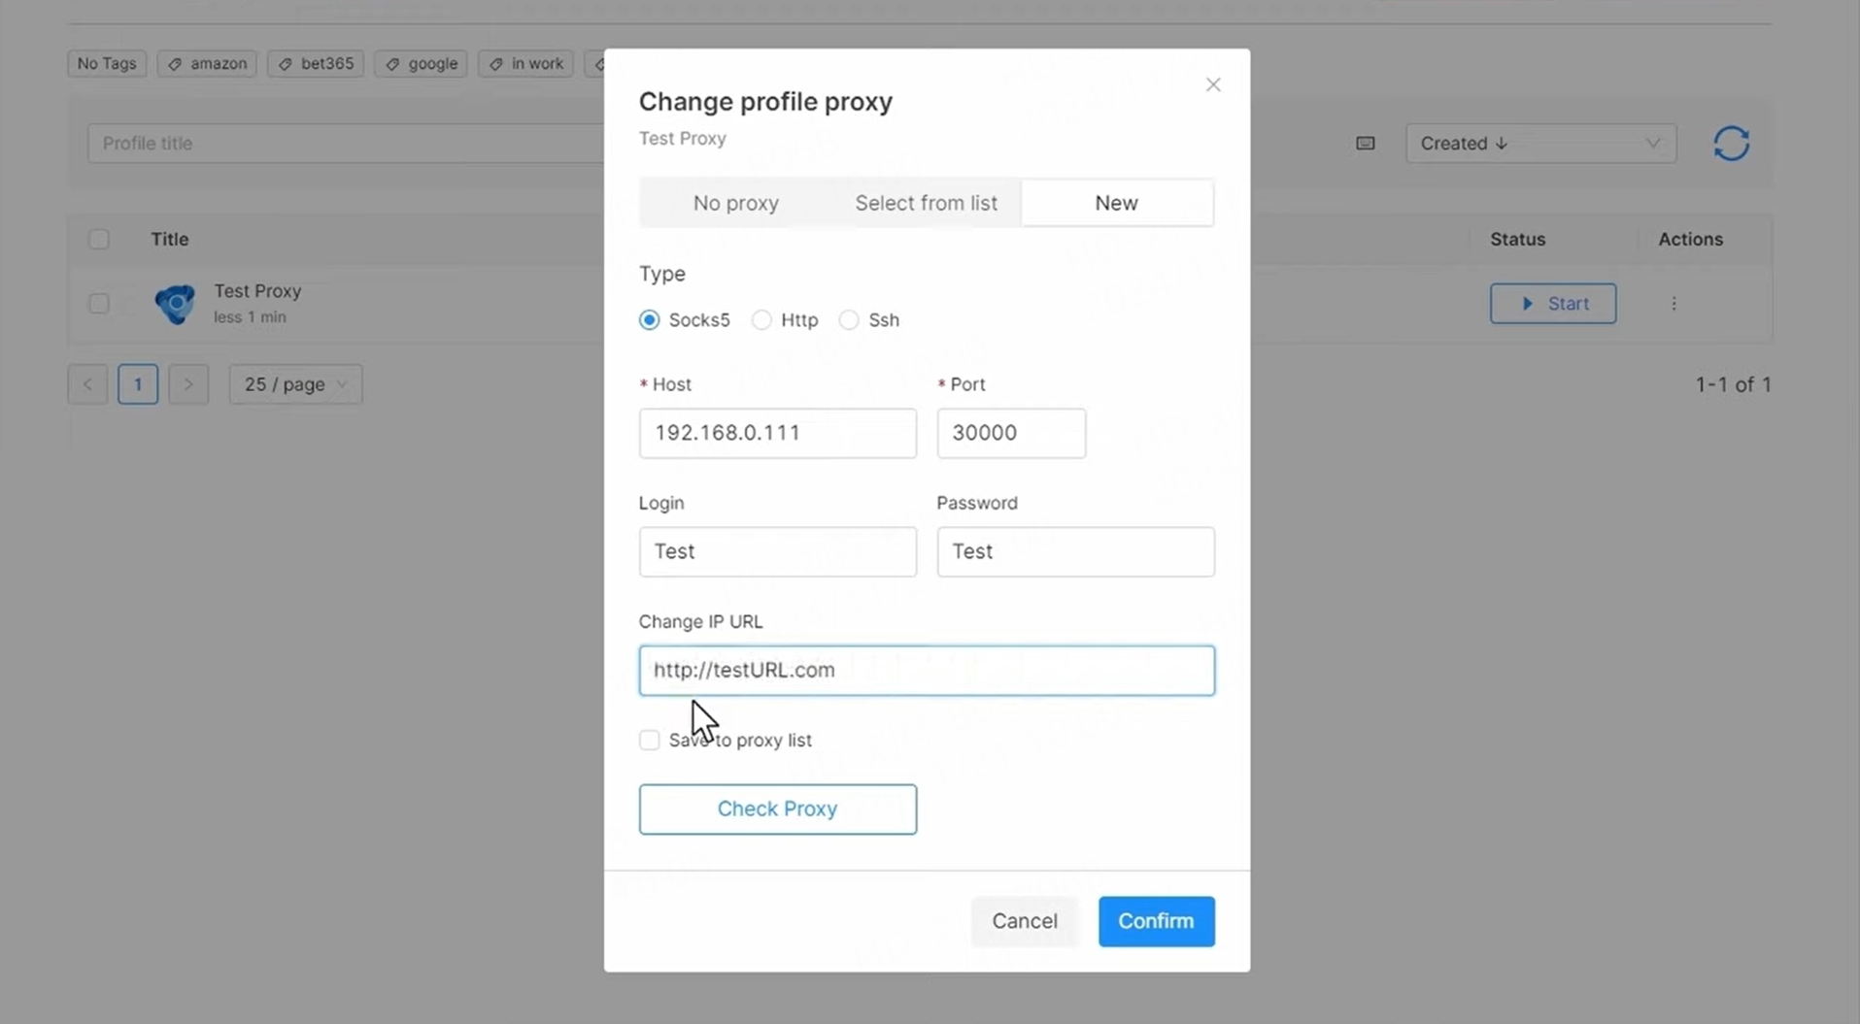Screen dimensions: 1860x1024
Task: Close the Change profile proxy dialog
Action: click(x=1212, y=85)
